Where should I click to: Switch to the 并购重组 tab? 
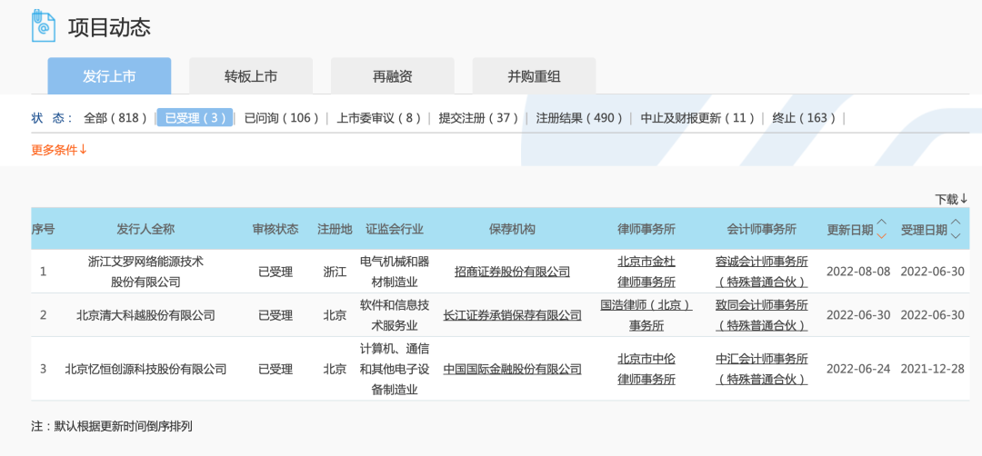point(535,76)
